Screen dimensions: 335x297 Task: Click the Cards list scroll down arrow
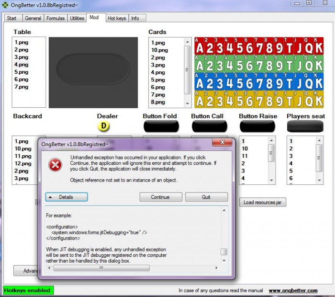188,103
